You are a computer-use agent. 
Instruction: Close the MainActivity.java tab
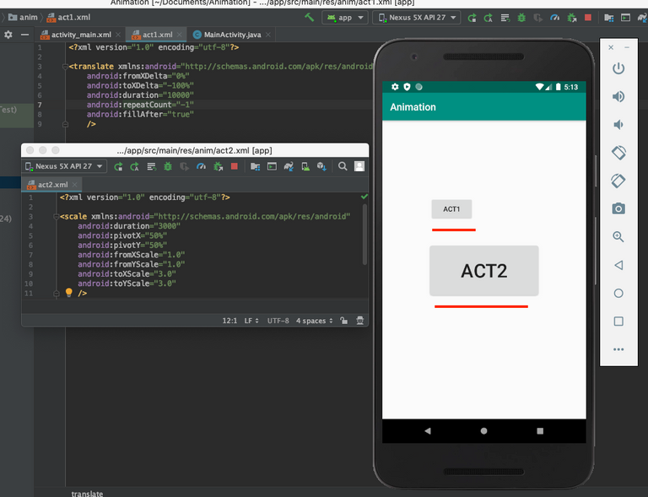coord(268,35)
